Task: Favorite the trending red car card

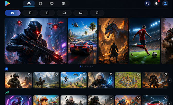Action: [x=166, y=98]
